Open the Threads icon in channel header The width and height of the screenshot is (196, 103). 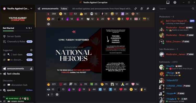click(x=135, y=9)
